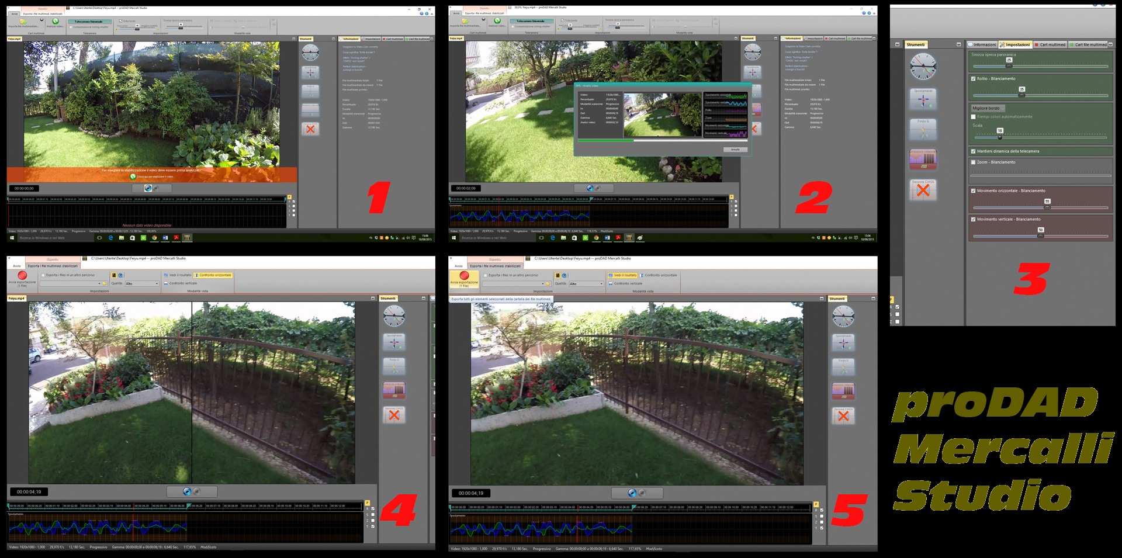
Task: In screenshot 3, click the Spostamento gauge icon
Action: tap(923, 99)
